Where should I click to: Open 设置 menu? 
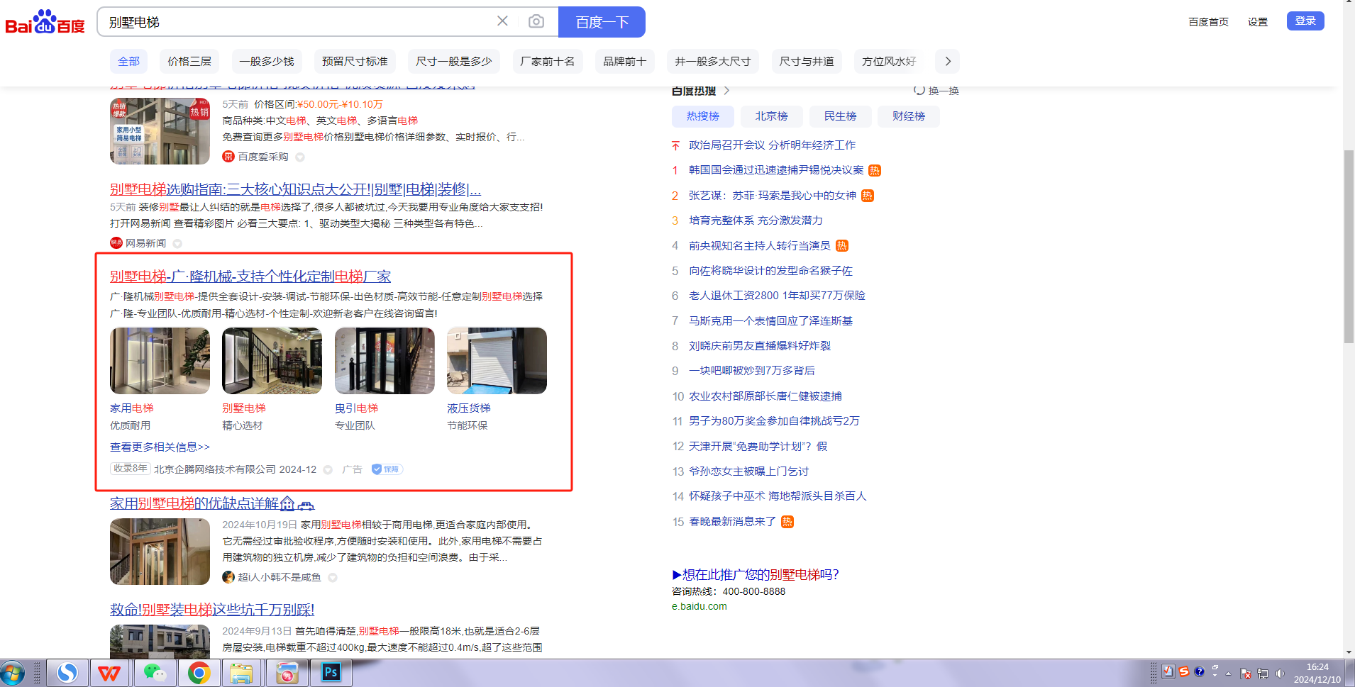1258,22
